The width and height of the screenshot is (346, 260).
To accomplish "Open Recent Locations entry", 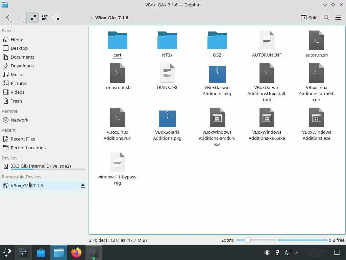I will [44, 148].
